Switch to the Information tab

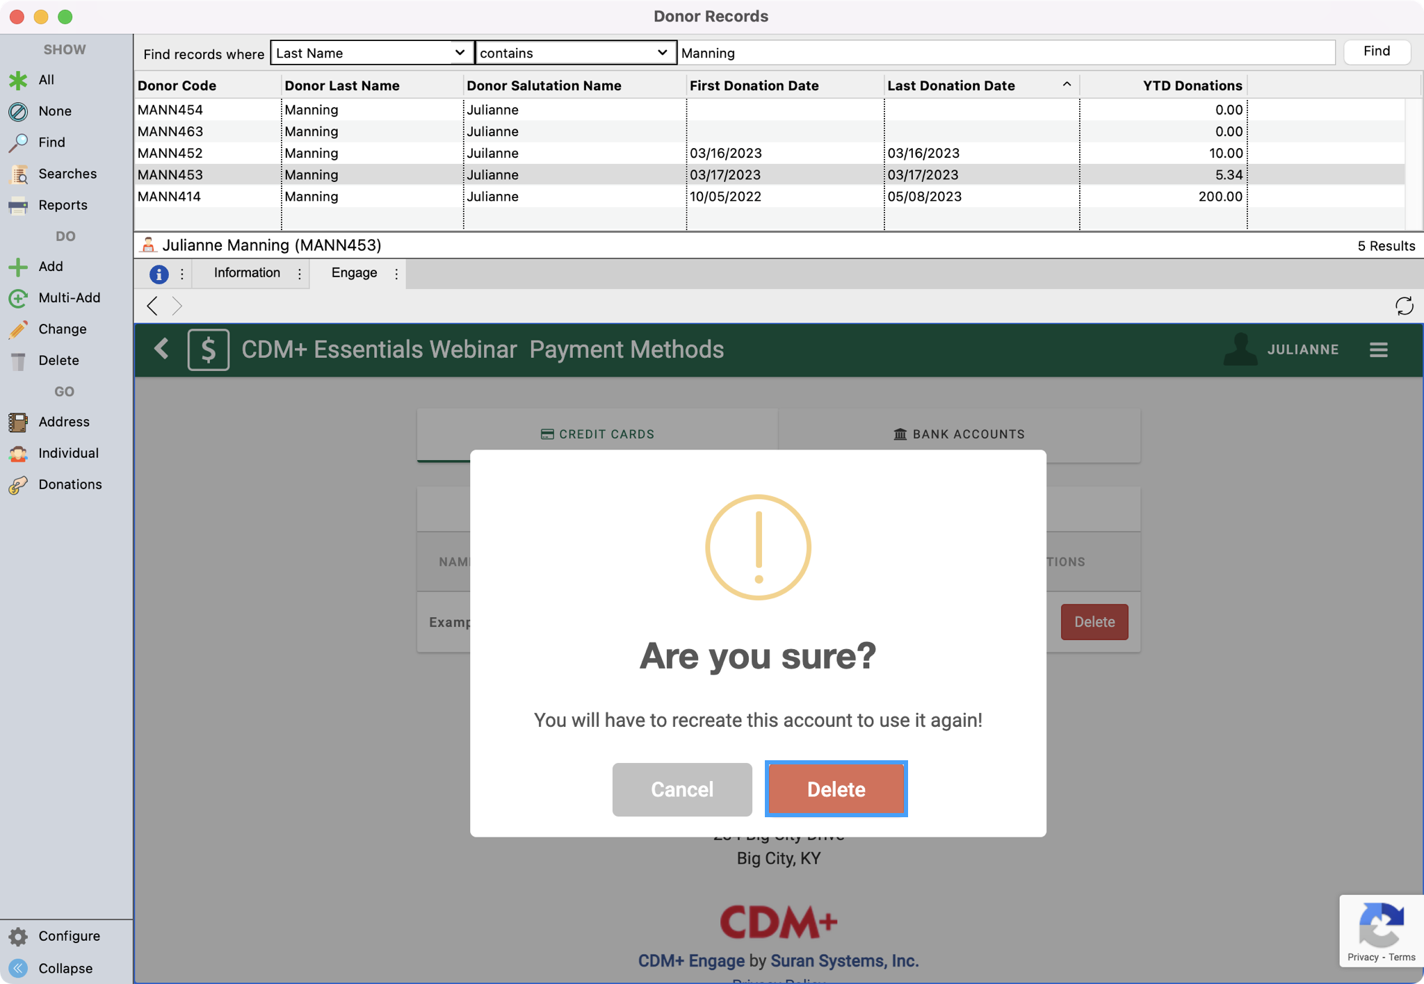pyautogui.click(x=247, y=273)
